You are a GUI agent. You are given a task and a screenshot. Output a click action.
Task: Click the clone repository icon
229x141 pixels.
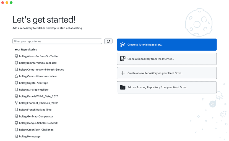123,59
